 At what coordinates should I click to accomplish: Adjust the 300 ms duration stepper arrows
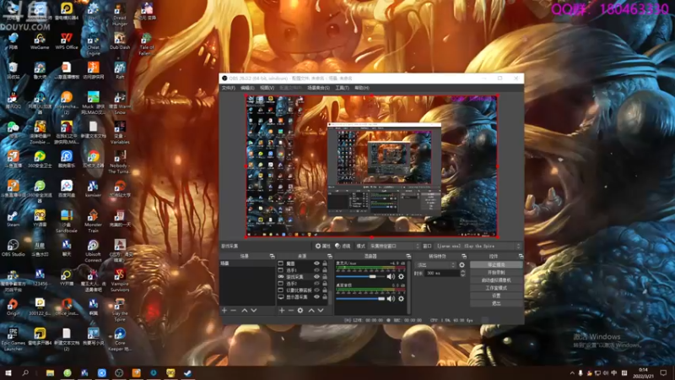pyautogui.click(x=462, y=273)
